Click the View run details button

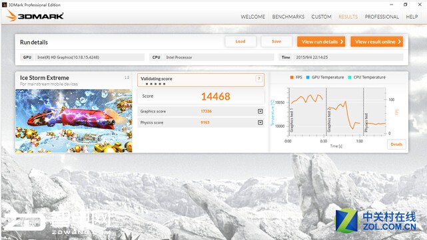click(x=321, y=42)
